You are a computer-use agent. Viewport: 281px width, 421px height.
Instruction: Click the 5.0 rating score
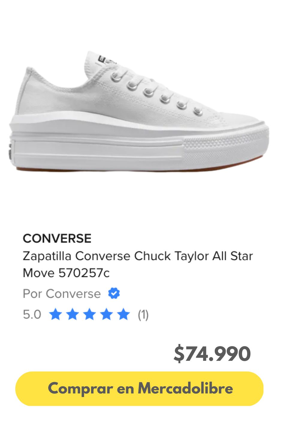[32, 315]
